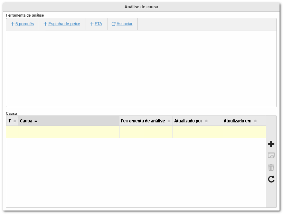Click the trash icon to delete cause
This screenshot has width=283, height=214.
[x=271, y=167]
